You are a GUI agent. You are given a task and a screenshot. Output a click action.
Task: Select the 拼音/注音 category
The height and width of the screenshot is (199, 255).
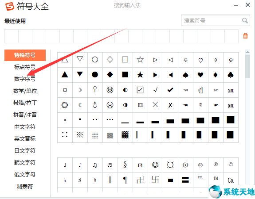[x=25, y=115]
